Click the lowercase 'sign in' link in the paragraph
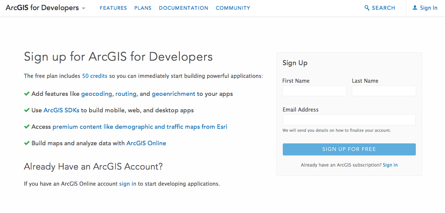 pos(128,184)
